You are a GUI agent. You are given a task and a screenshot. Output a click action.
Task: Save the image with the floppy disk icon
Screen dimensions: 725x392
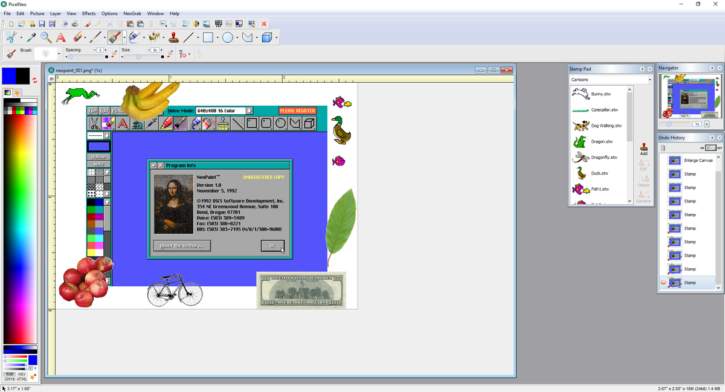[x=42, y=24]
